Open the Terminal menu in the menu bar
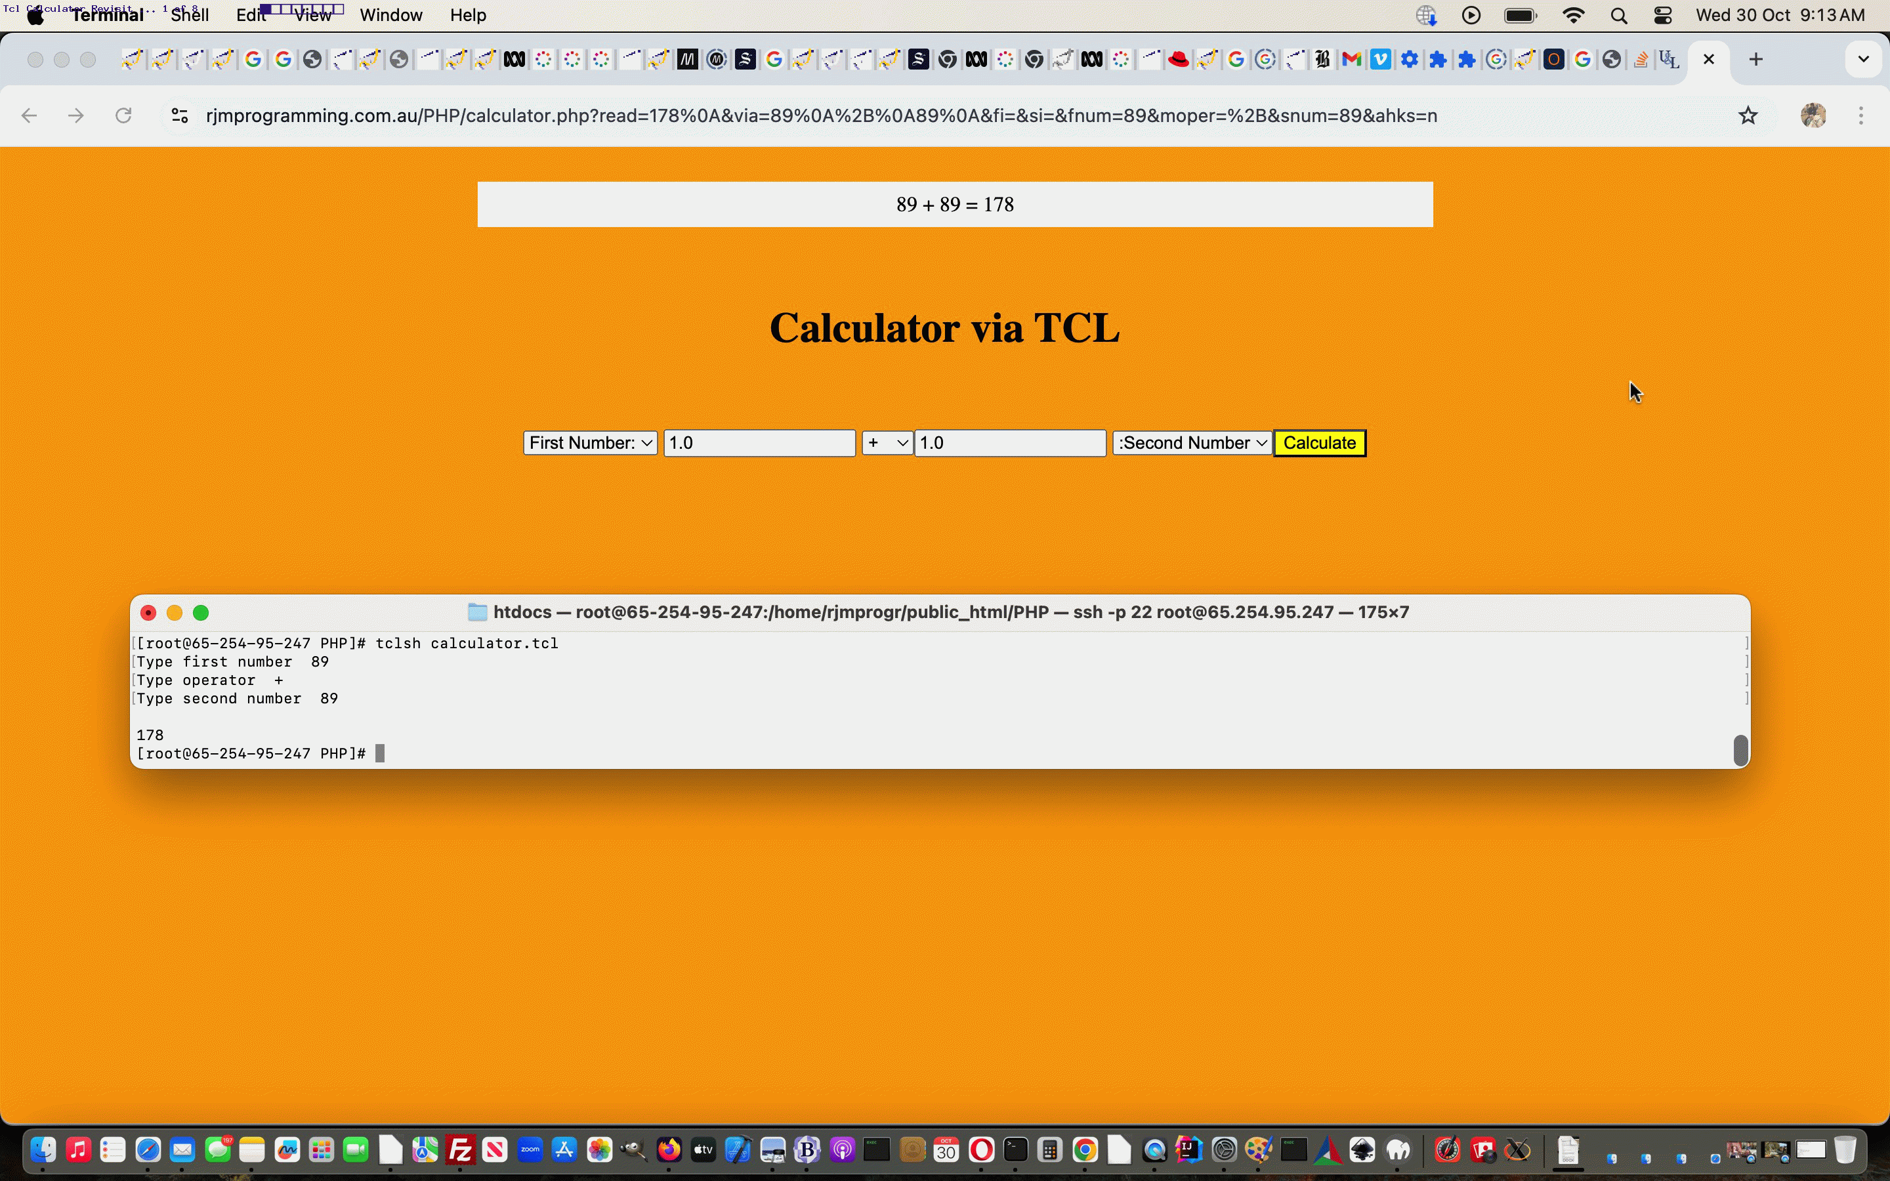1890x1181 pixels. [x=108, y=16]
